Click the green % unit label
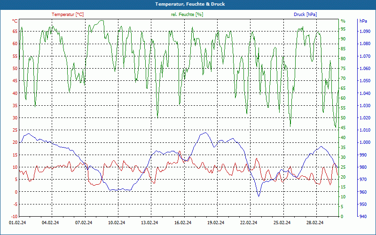 pos(343,21)
